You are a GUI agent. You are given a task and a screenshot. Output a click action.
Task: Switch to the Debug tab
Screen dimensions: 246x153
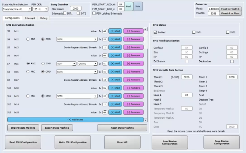click(x=44, y=18)
